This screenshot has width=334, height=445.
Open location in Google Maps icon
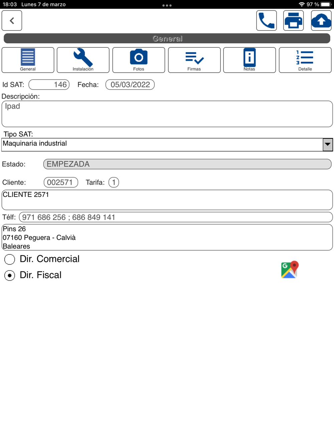290,270
